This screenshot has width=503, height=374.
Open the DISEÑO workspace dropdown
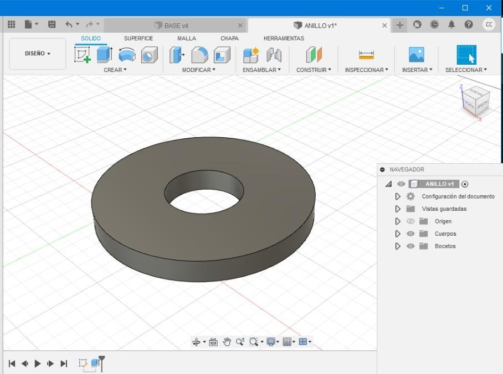(x=38, y=54)
